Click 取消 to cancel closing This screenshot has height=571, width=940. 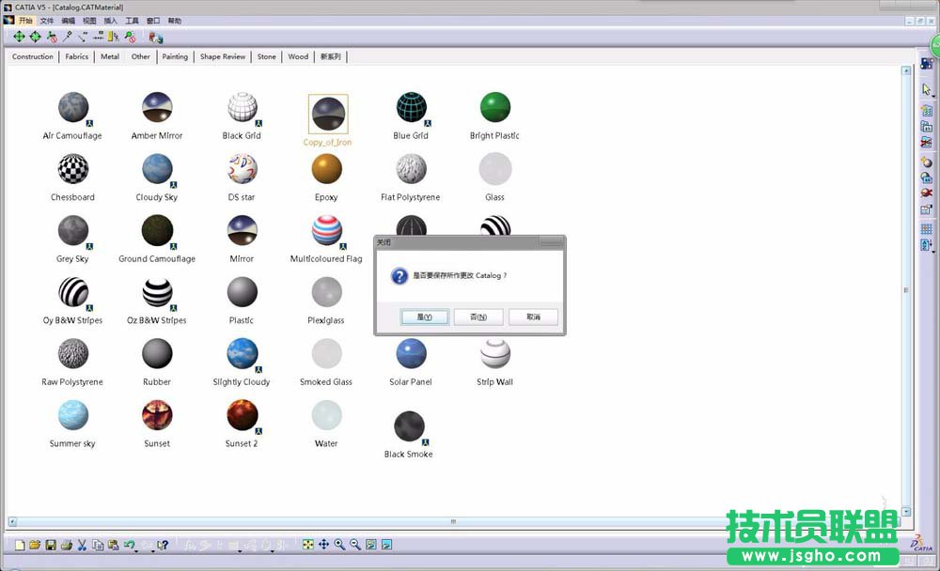pos(533,317)
